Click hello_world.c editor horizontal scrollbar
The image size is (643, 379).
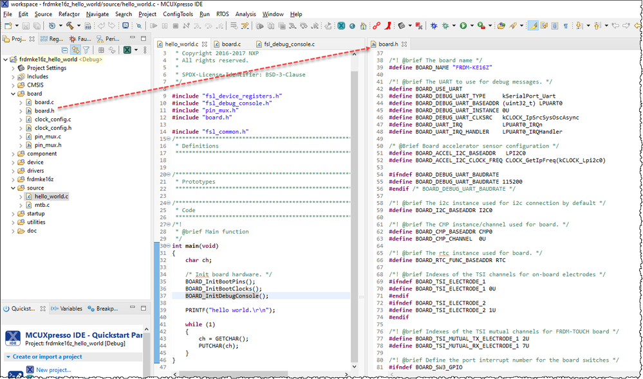pos(234,374)
